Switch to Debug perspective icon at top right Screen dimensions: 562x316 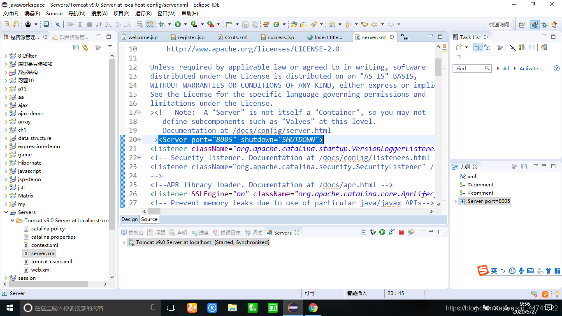tap(544, 24)
